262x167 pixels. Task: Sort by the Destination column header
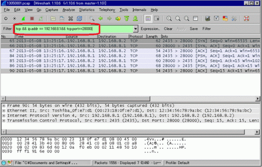(x=113, y=36)
